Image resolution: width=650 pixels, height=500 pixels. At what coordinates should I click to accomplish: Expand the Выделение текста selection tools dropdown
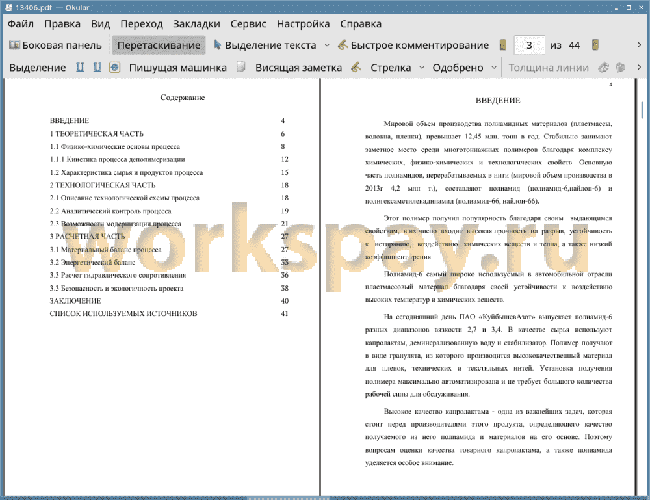click(327, 46)
